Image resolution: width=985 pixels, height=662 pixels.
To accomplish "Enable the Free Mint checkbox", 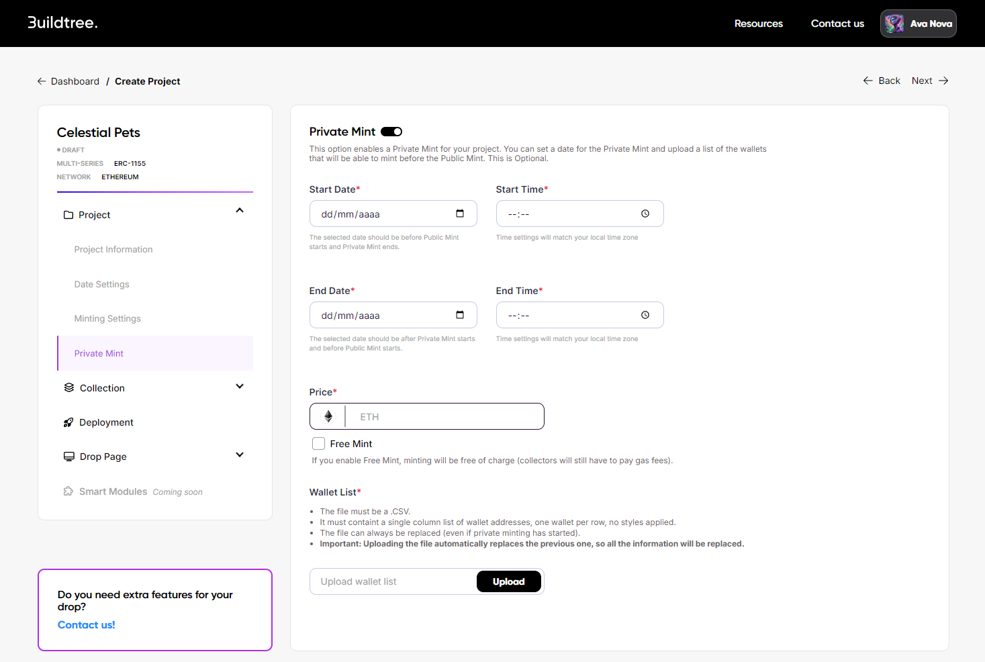I will pos(319,444).
